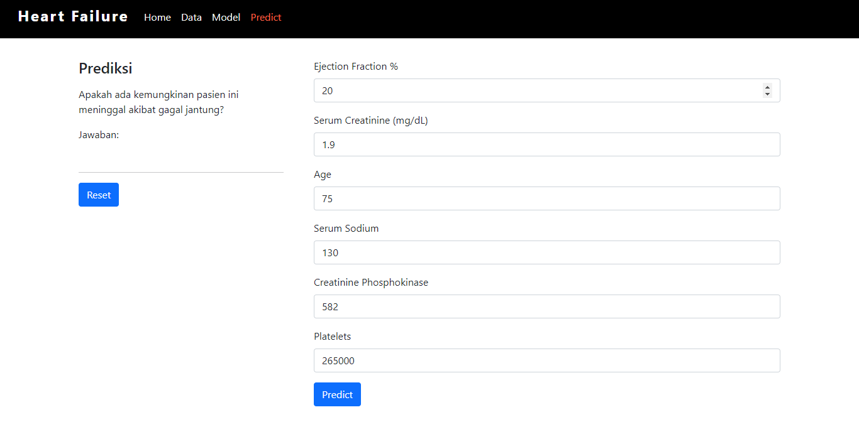Click the Reset button

tap(98, 195)
